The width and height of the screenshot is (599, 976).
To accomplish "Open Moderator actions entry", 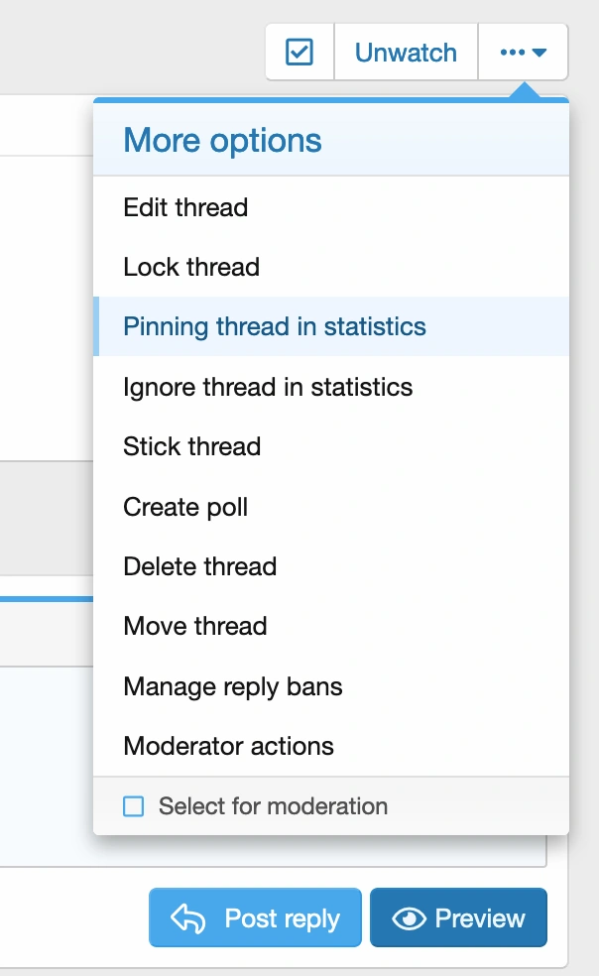I will [x=228, y=746].
